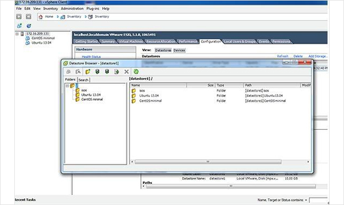Screen dimensions: 344x205
Task: Click the navigate back arrow icon in vSphere toolbar
Action: pyautogui.click(x=19, y=17)
